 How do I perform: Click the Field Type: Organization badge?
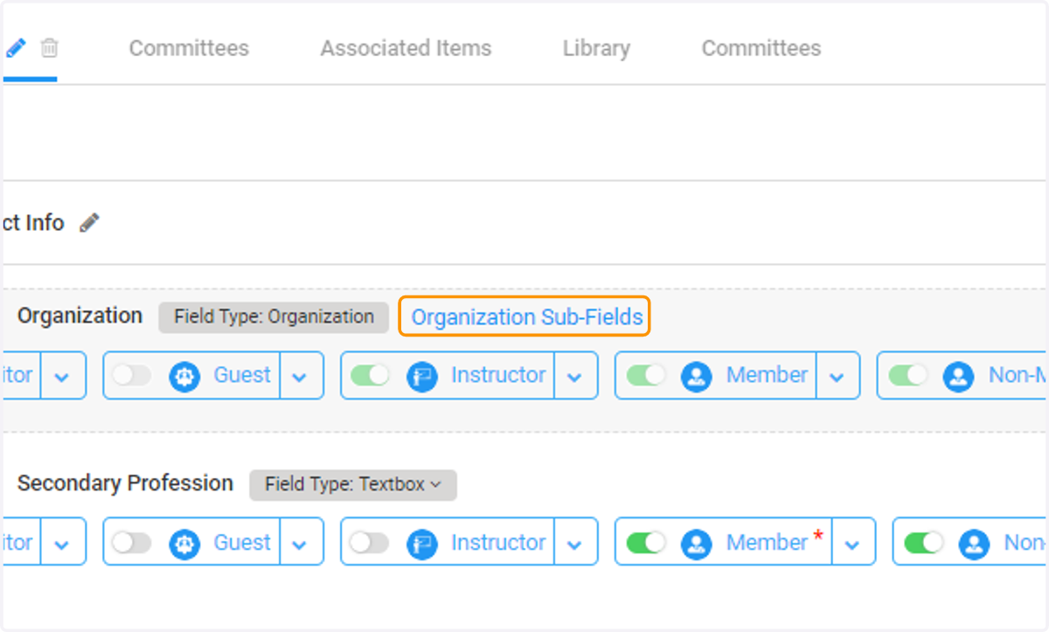point(274,316)
